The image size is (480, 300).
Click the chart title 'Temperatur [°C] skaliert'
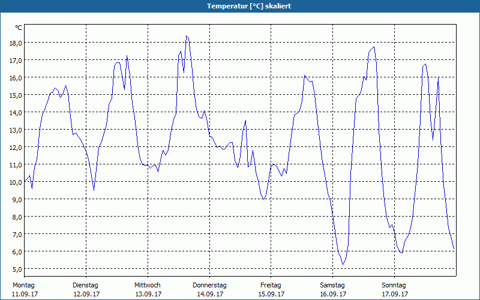(x=249, y=6)
